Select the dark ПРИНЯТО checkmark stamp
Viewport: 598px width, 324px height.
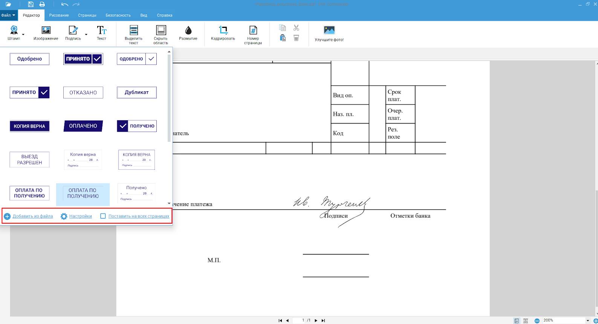[83, 59]
